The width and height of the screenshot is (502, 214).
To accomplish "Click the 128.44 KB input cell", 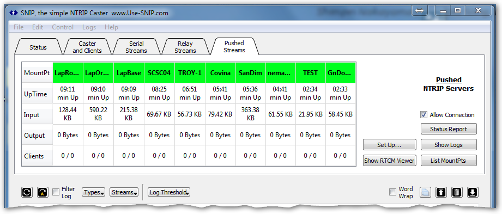I will (68, 114).
